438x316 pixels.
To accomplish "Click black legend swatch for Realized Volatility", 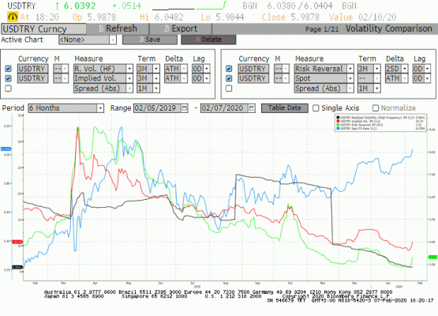I will click(x=338, y=118).
